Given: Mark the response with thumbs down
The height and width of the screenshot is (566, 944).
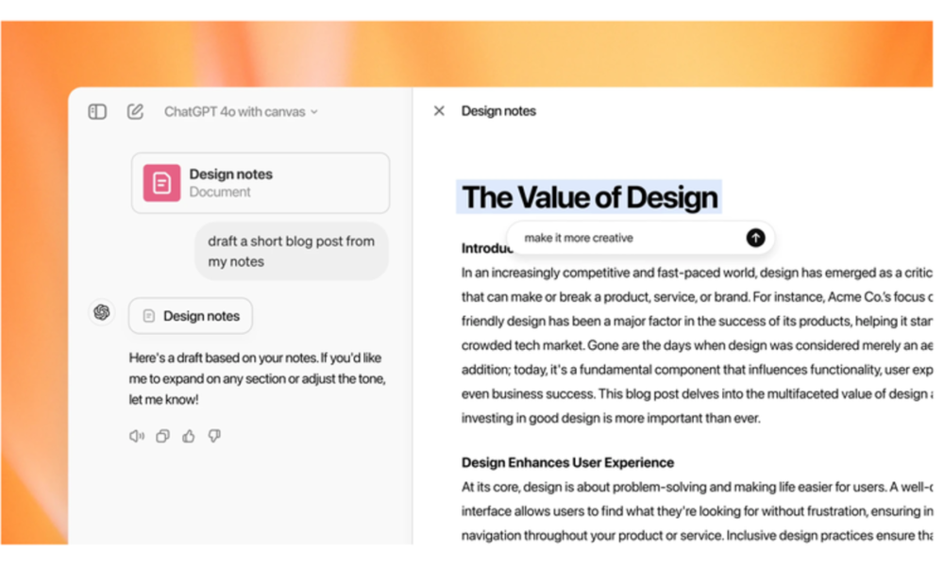Looking at the screenshot, I should [x=214, y=436].
